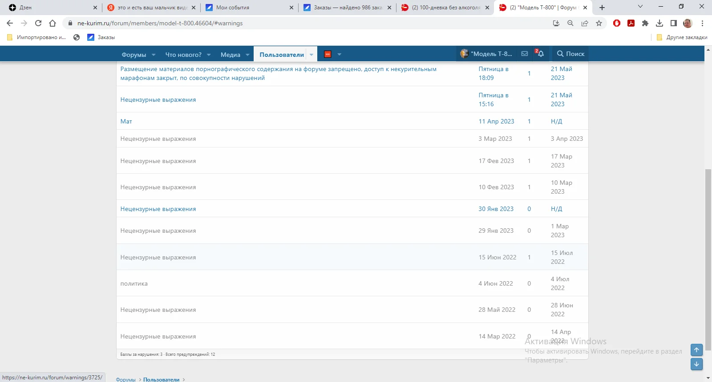Open the browser home page

pyautogui.click(x=53, y=23)
